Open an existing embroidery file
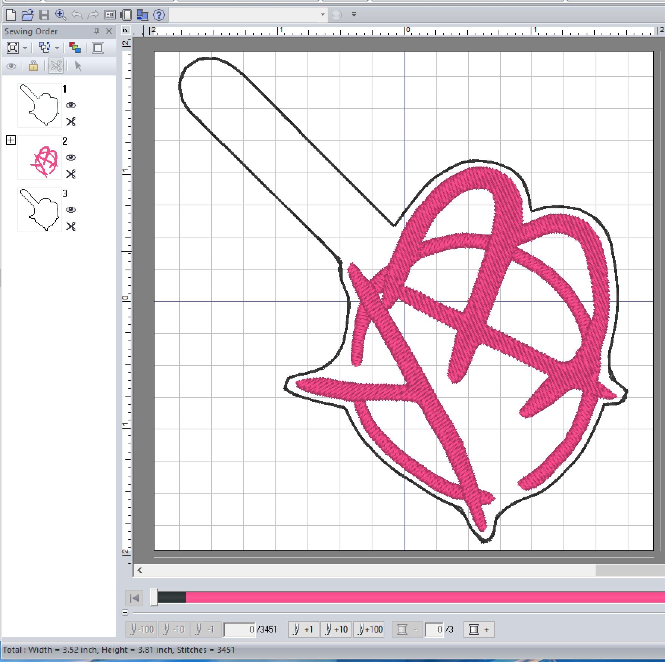Image resolution: width=665 pixels, height=662 pixels. 27,15
